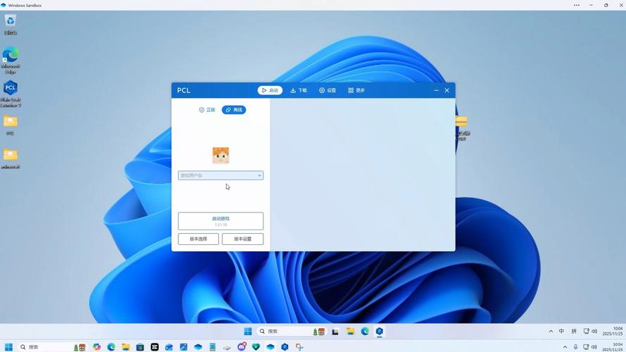Minimize the PCL launcher window
This screenshot has height=352, width=626.
[x=437, y=91]
